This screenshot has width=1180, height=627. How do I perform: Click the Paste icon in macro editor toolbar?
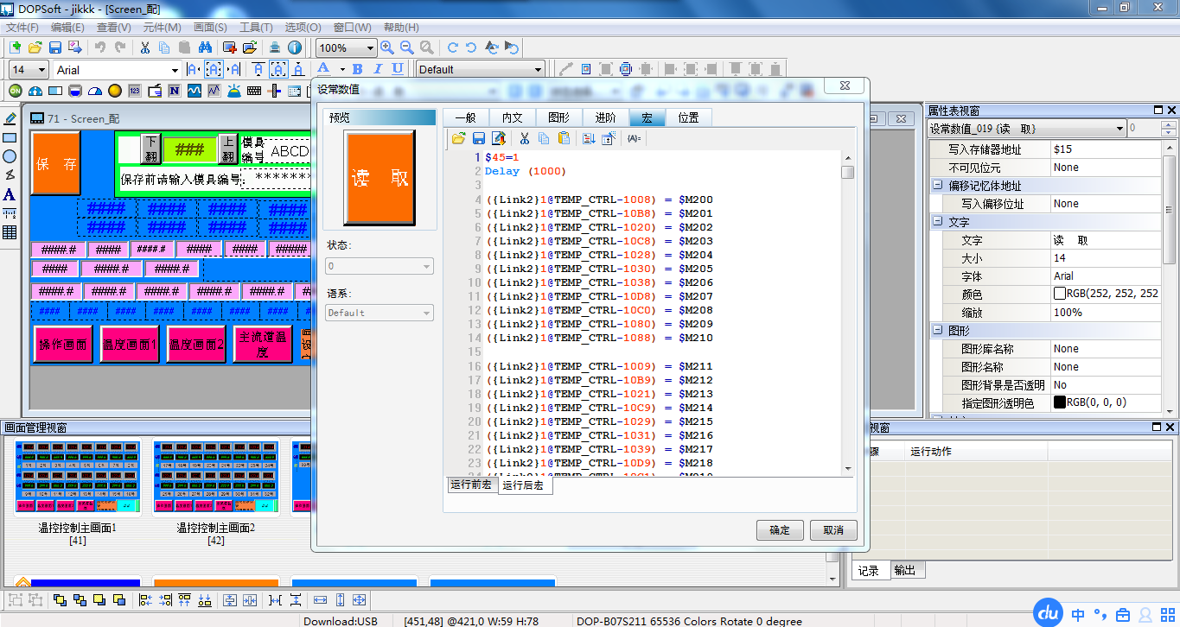[x=564, y=138]
